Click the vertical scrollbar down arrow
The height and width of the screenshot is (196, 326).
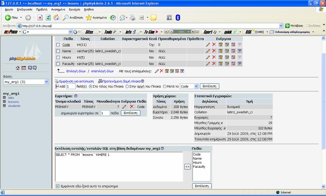click(323, 186)
